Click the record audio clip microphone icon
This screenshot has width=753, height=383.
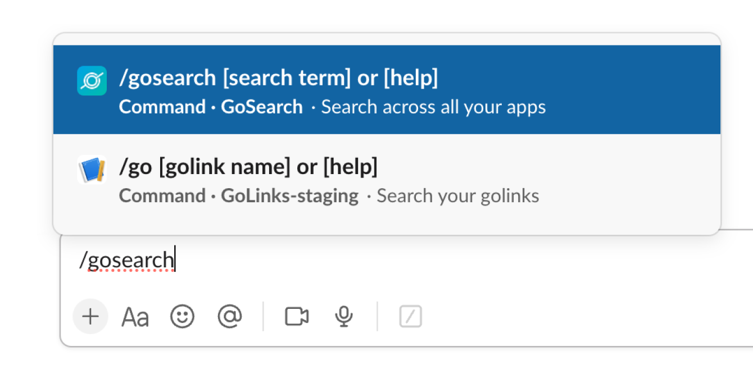(344, 316)
